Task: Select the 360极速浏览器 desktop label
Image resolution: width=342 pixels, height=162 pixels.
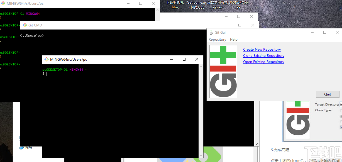Action: [x=238, y=5]
